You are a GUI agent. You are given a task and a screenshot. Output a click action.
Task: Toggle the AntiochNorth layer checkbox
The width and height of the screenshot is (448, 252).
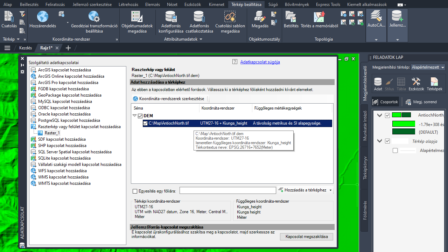pyautogui.click(x=387, y=115)
